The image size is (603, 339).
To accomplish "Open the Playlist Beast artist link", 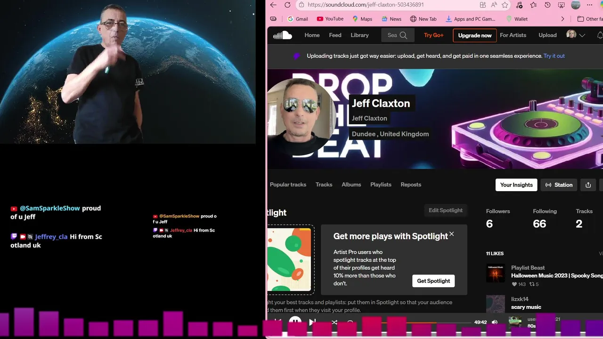I will [528, 267].
